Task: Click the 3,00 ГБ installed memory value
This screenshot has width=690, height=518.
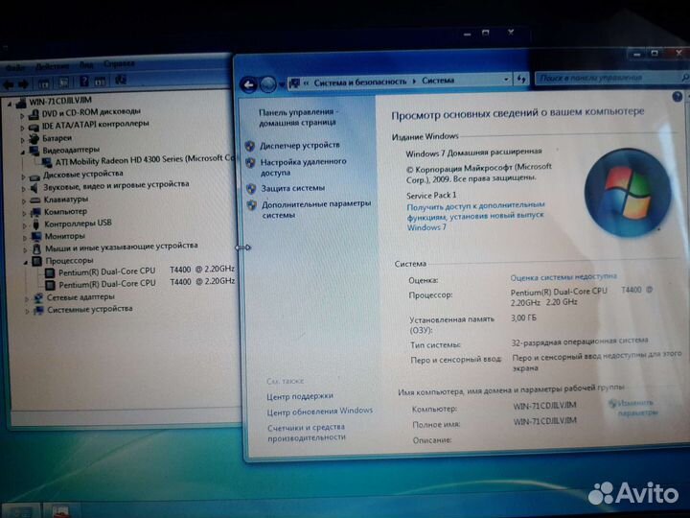Action: (523, 318)
